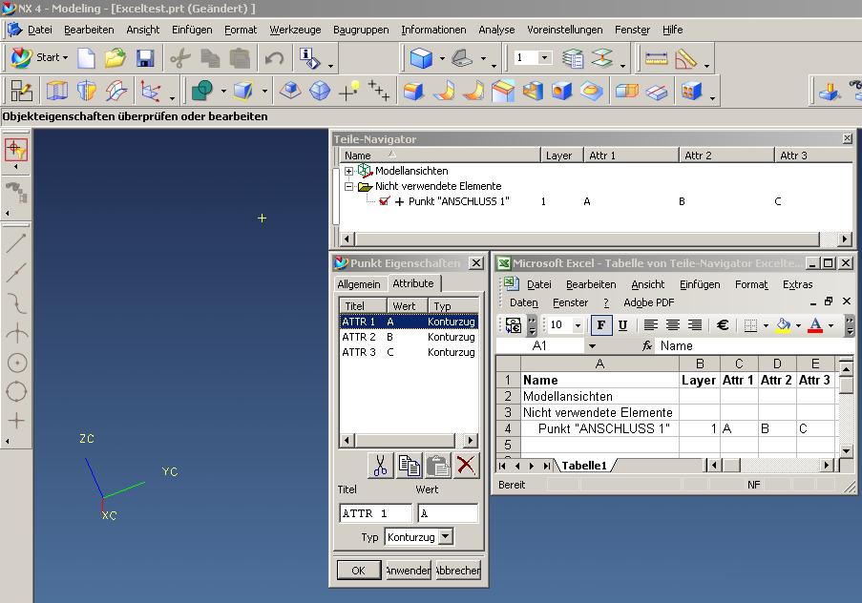Open the Excel Name Box dropdown arrow
The width and height of the screenshot is (862, 603).
click(x=592, y=346)
